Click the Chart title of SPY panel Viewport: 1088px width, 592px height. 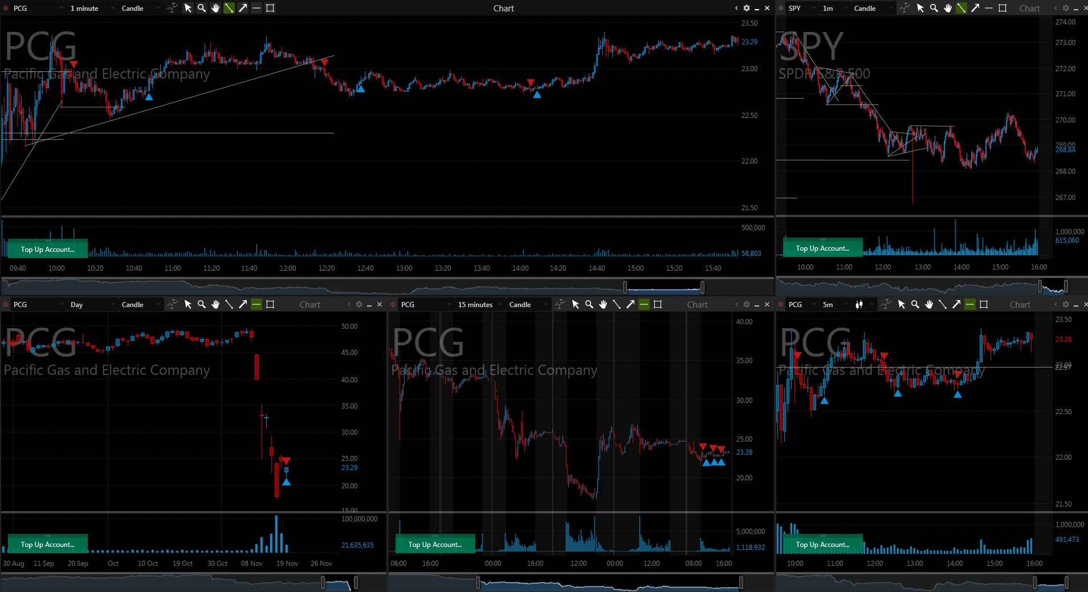pyautogui.click(x=1029, y=8)
